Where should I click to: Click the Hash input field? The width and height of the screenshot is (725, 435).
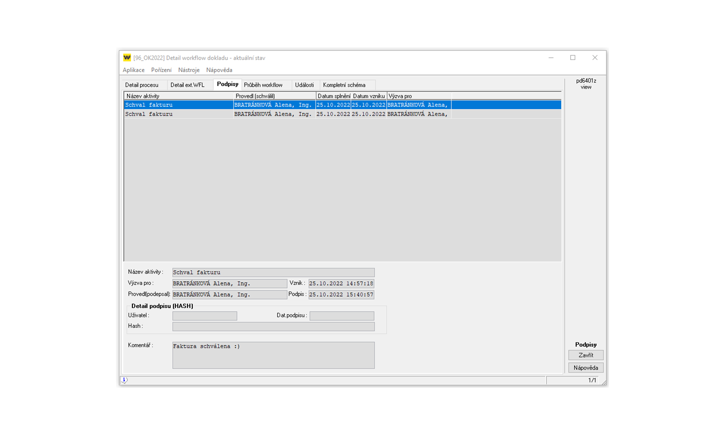pyautogui.click(x=273, y=327)
